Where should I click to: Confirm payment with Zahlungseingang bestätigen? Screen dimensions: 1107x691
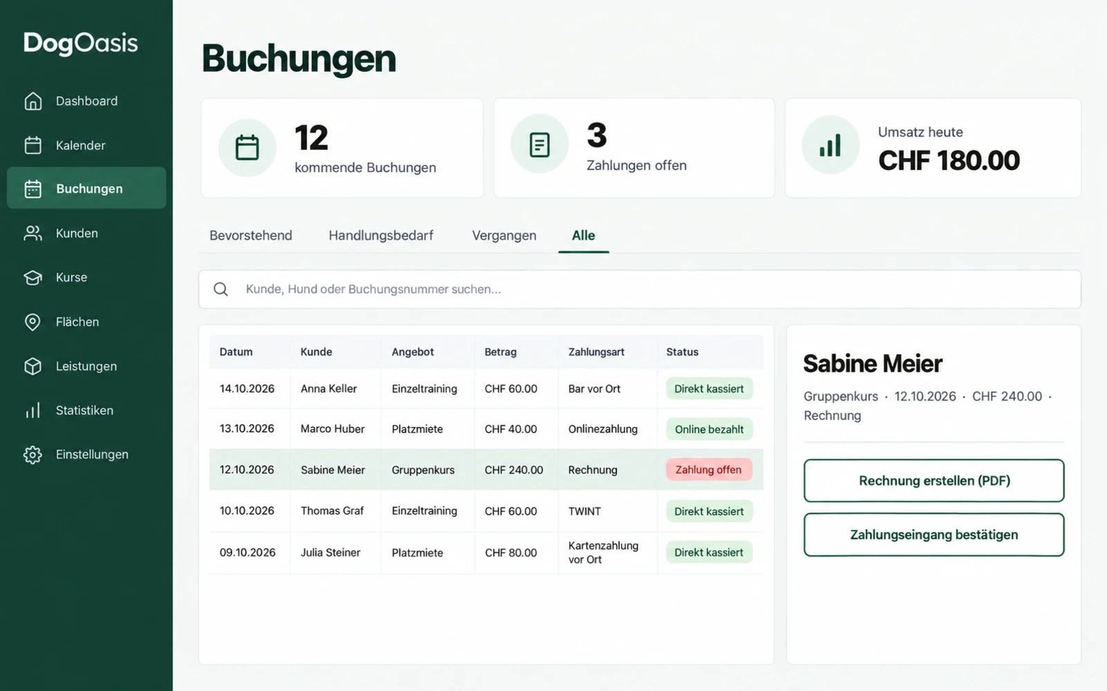click(934, 535)
